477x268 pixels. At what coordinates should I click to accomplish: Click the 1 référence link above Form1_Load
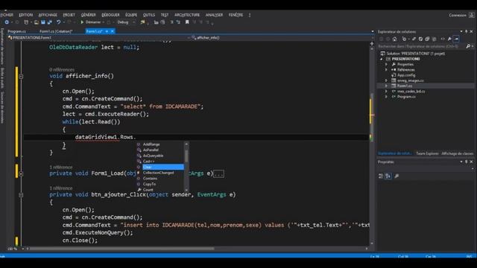[61, 167]
